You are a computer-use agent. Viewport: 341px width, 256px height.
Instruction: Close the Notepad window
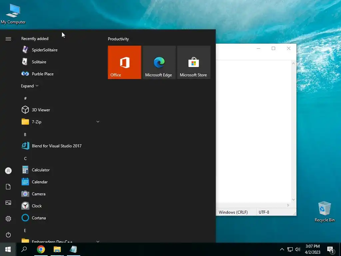pyautogui.click(x=289, y=48)
